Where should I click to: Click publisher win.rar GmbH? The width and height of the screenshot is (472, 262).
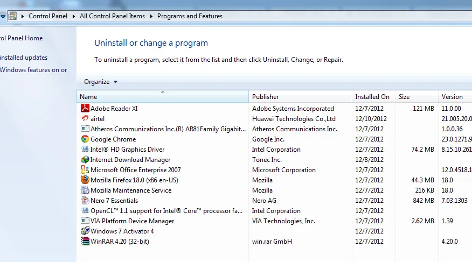(x=272, y=241)
